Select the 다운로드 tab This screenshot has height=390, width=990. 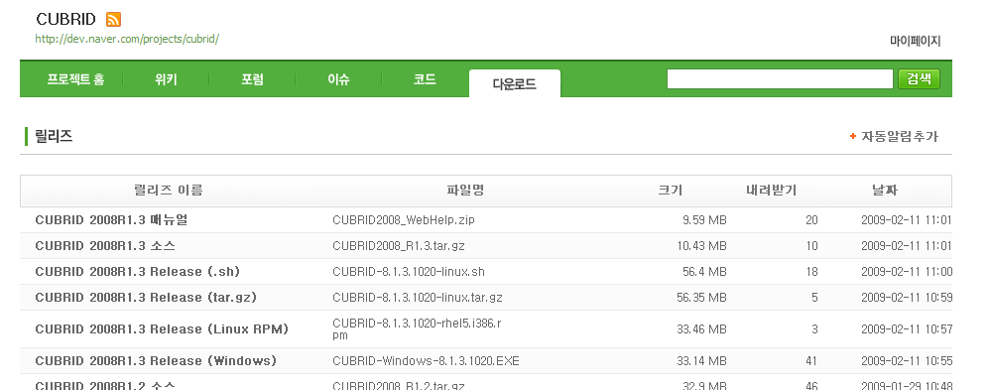point(515,83)
